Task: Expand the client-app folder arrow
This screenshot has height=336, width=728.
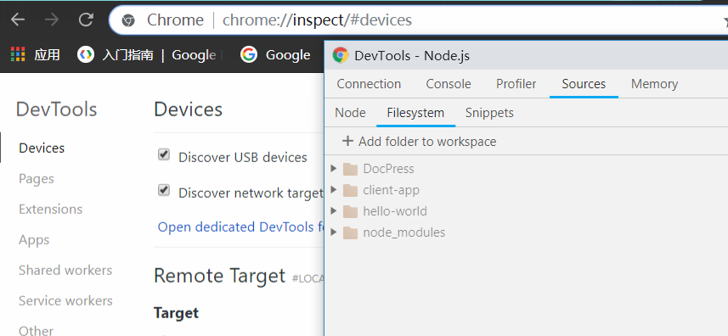Action: [333, 189]
